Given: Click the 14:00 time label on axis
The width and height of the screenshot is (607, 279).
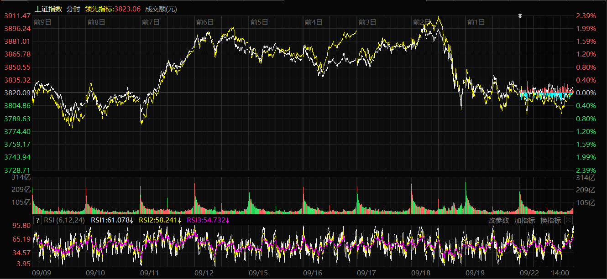Looking at the screenshot, I should coord(560,273).
